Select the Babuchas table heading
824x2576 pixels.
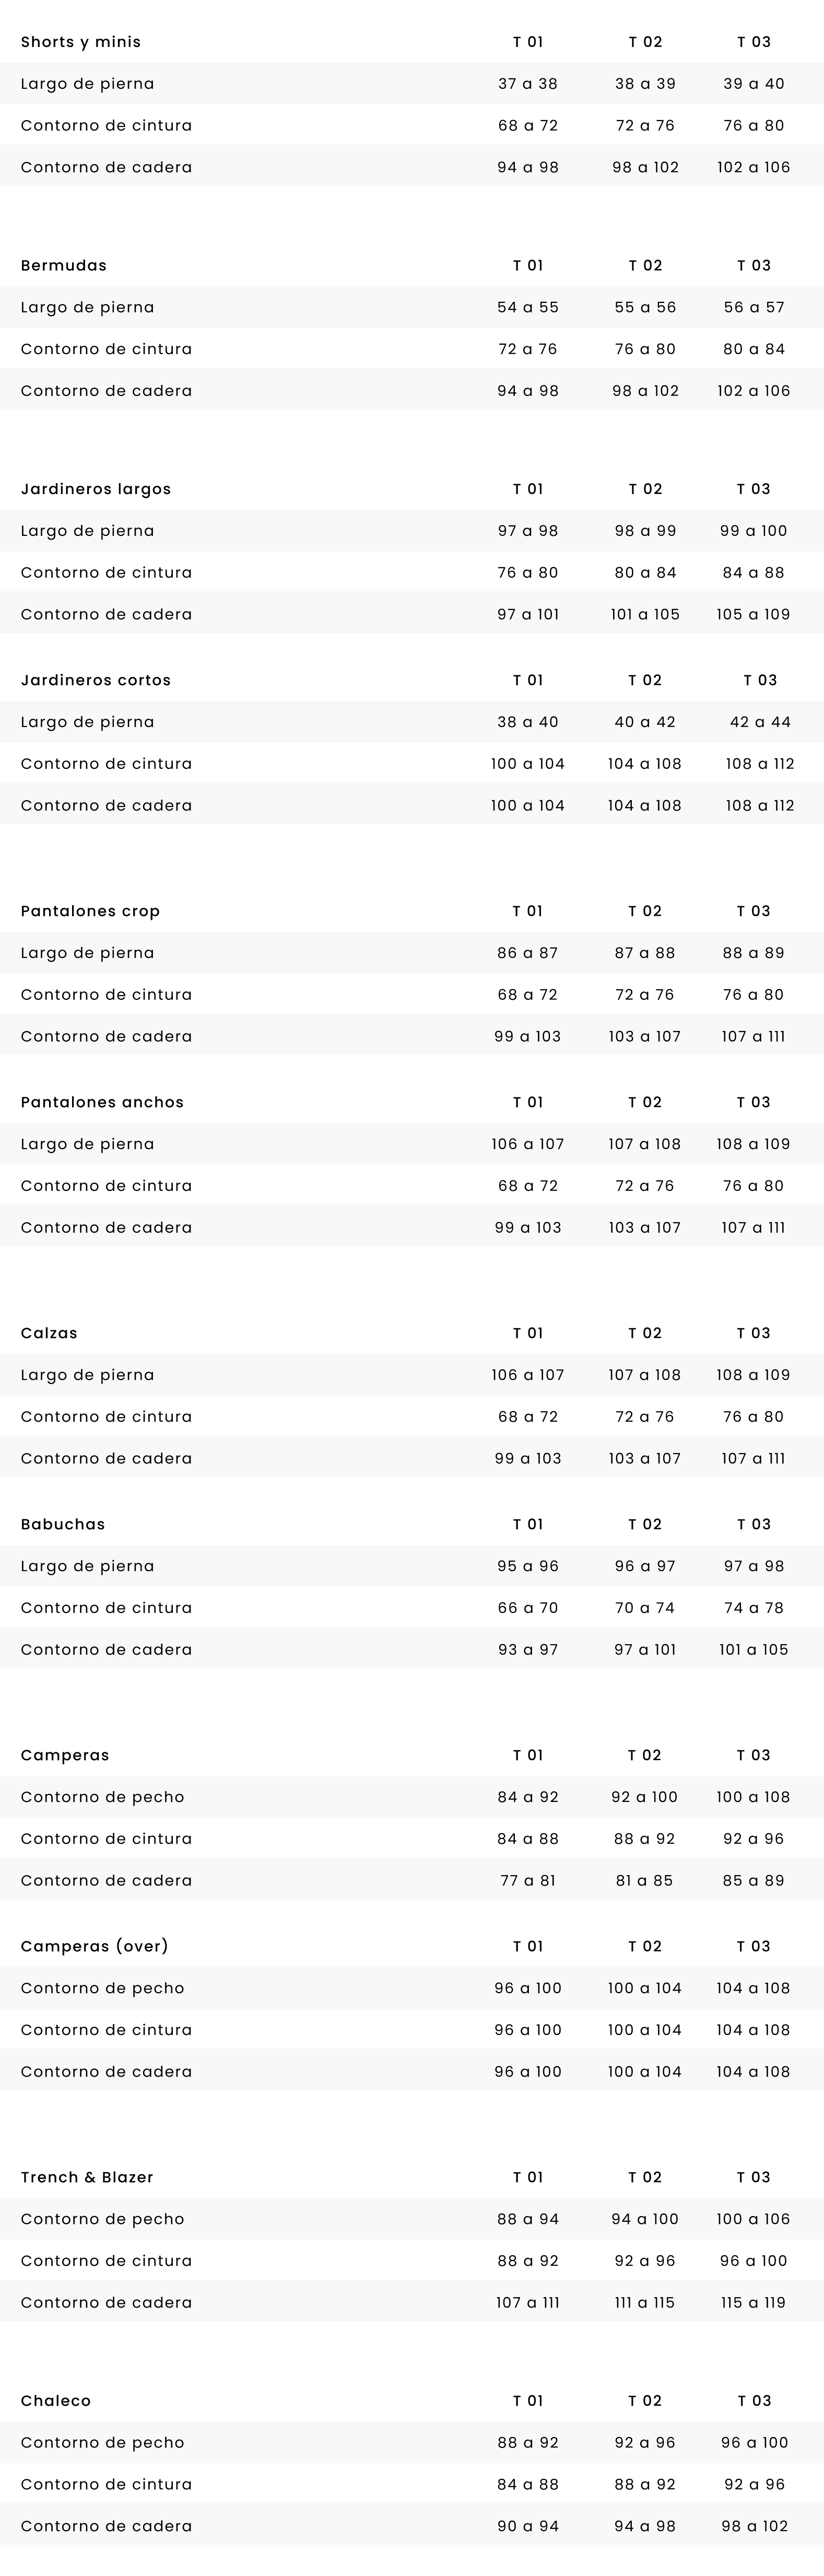[63, 1524]
